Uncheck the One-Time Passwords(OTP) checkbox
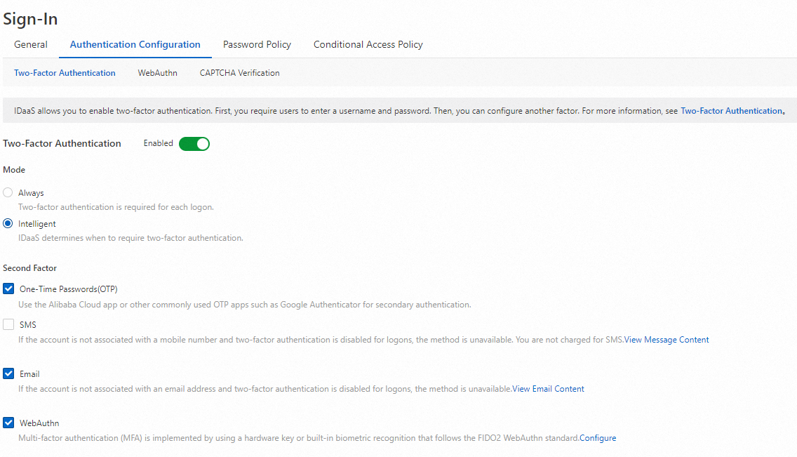 8,289
